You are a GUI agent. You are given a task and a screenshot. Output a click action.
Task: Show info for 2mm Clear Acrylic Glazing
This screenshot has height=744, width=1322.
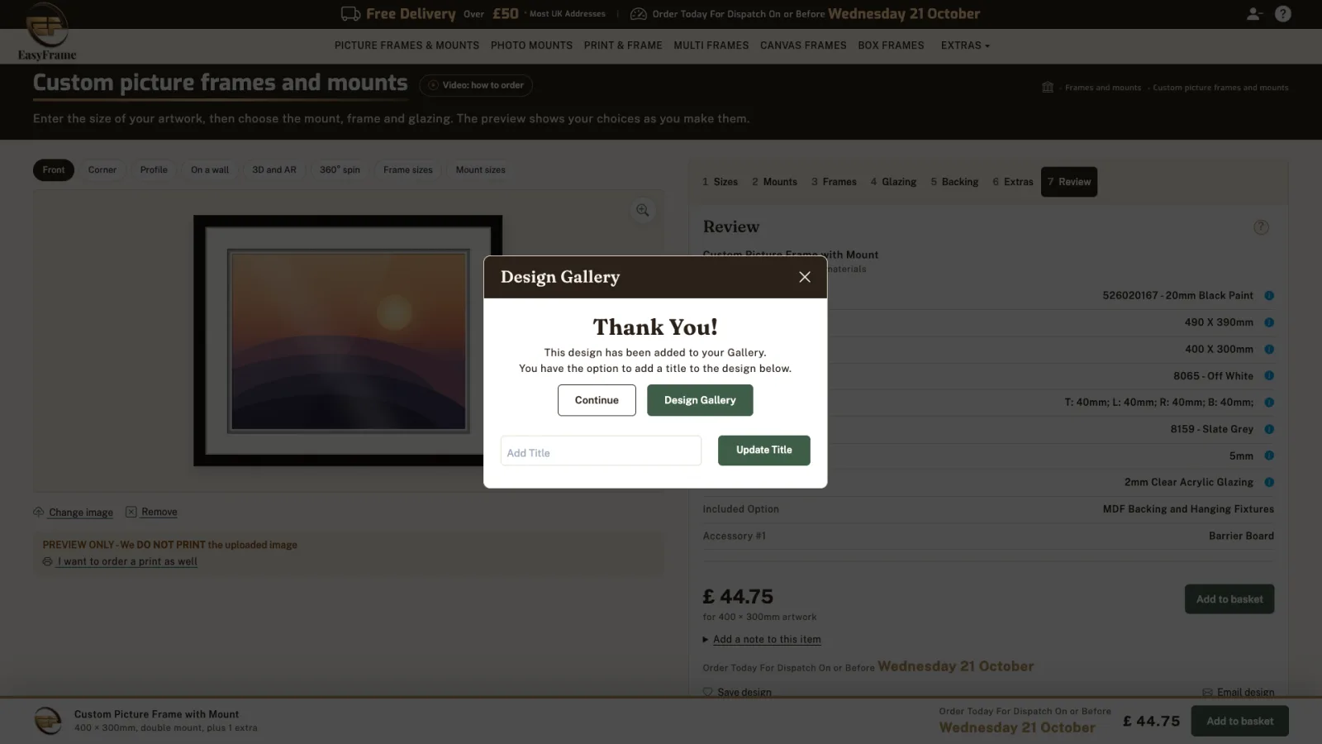point(1269,482)
